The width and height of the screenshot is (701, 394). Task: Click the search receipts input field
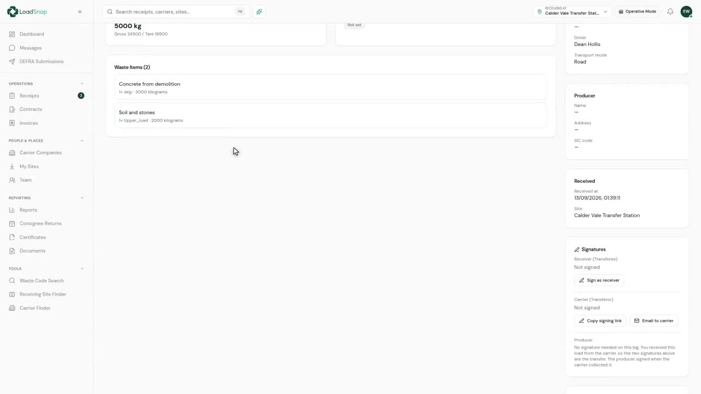point(175,11)
